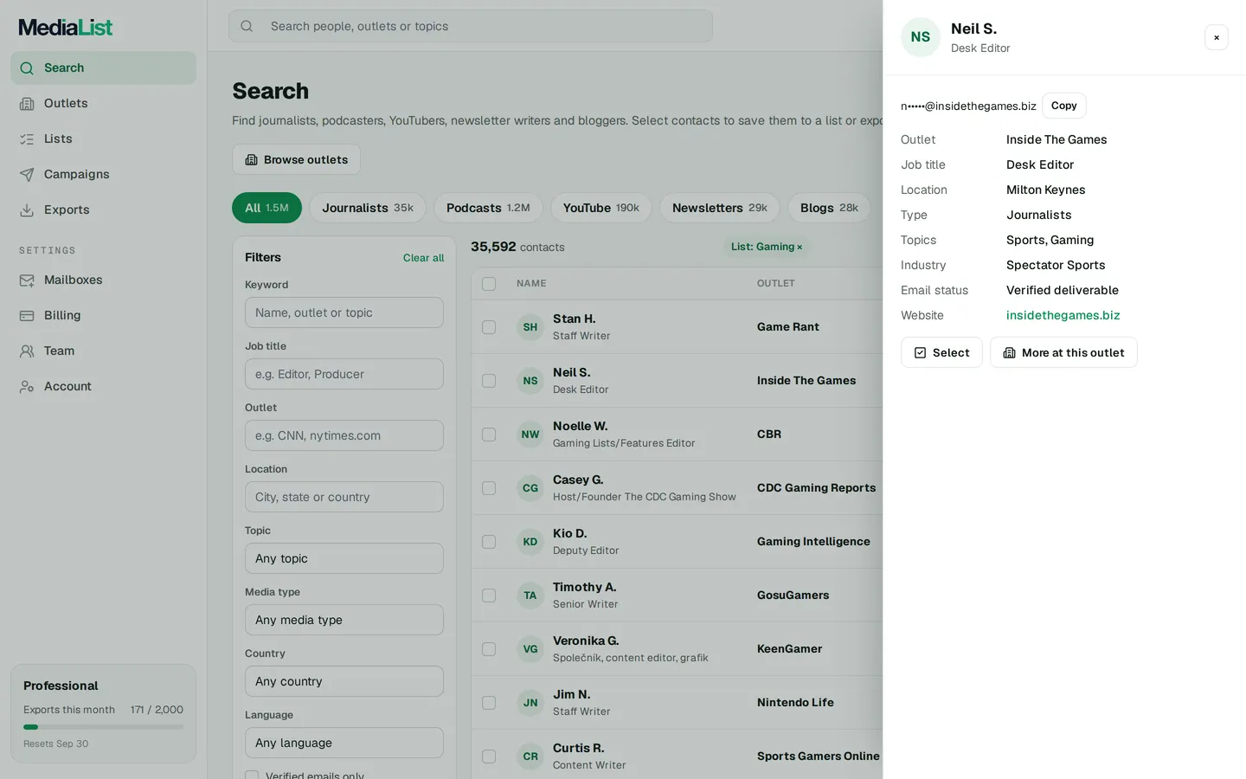Viewport: 1246px width, 779px height.
Task: Click More at this outlet button
Action: 1063,352
